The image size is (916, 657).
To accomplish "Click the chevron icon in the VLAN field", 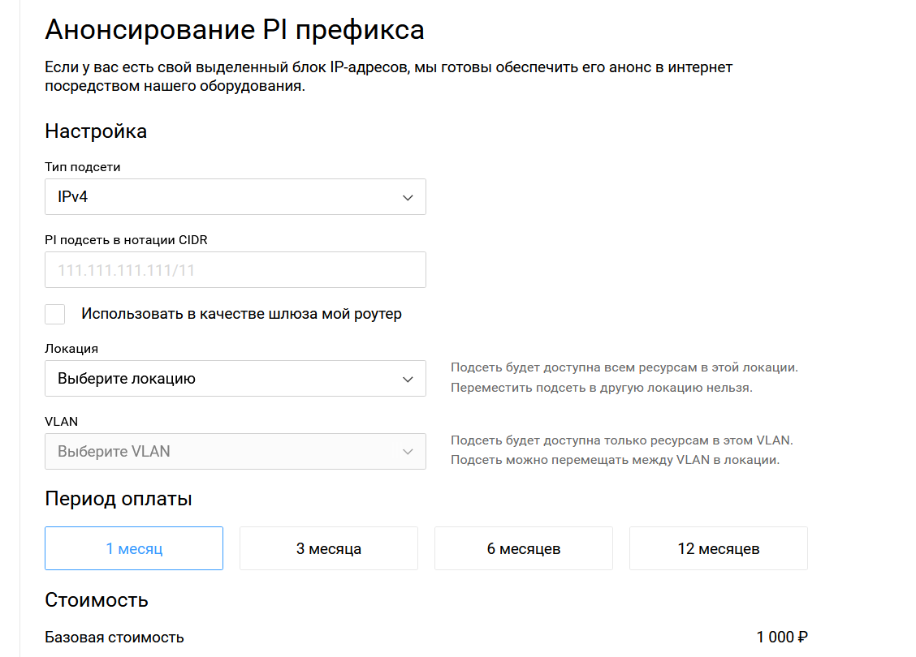I will 408,452.
